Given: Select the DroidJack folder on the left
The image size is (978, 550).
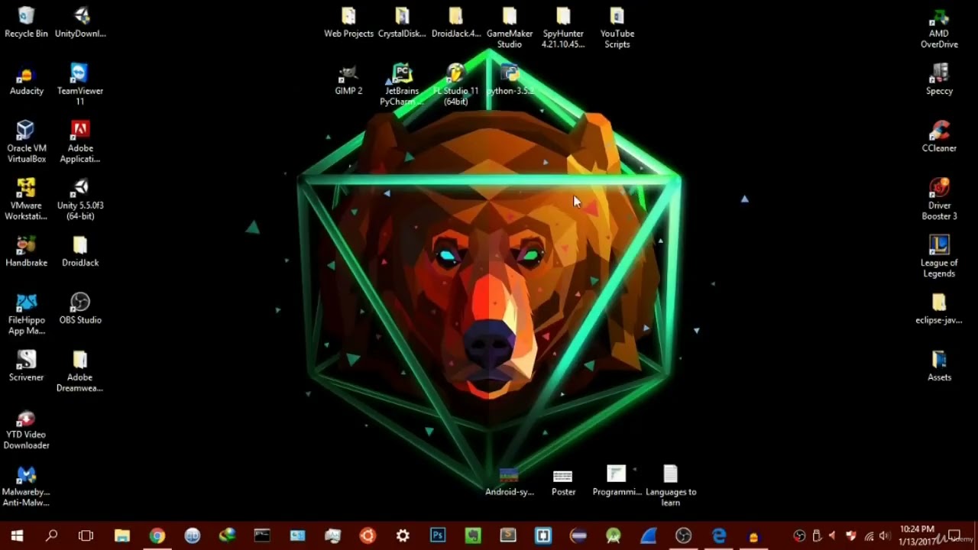Looking at the screenshot, I should [x=80, y=252].
